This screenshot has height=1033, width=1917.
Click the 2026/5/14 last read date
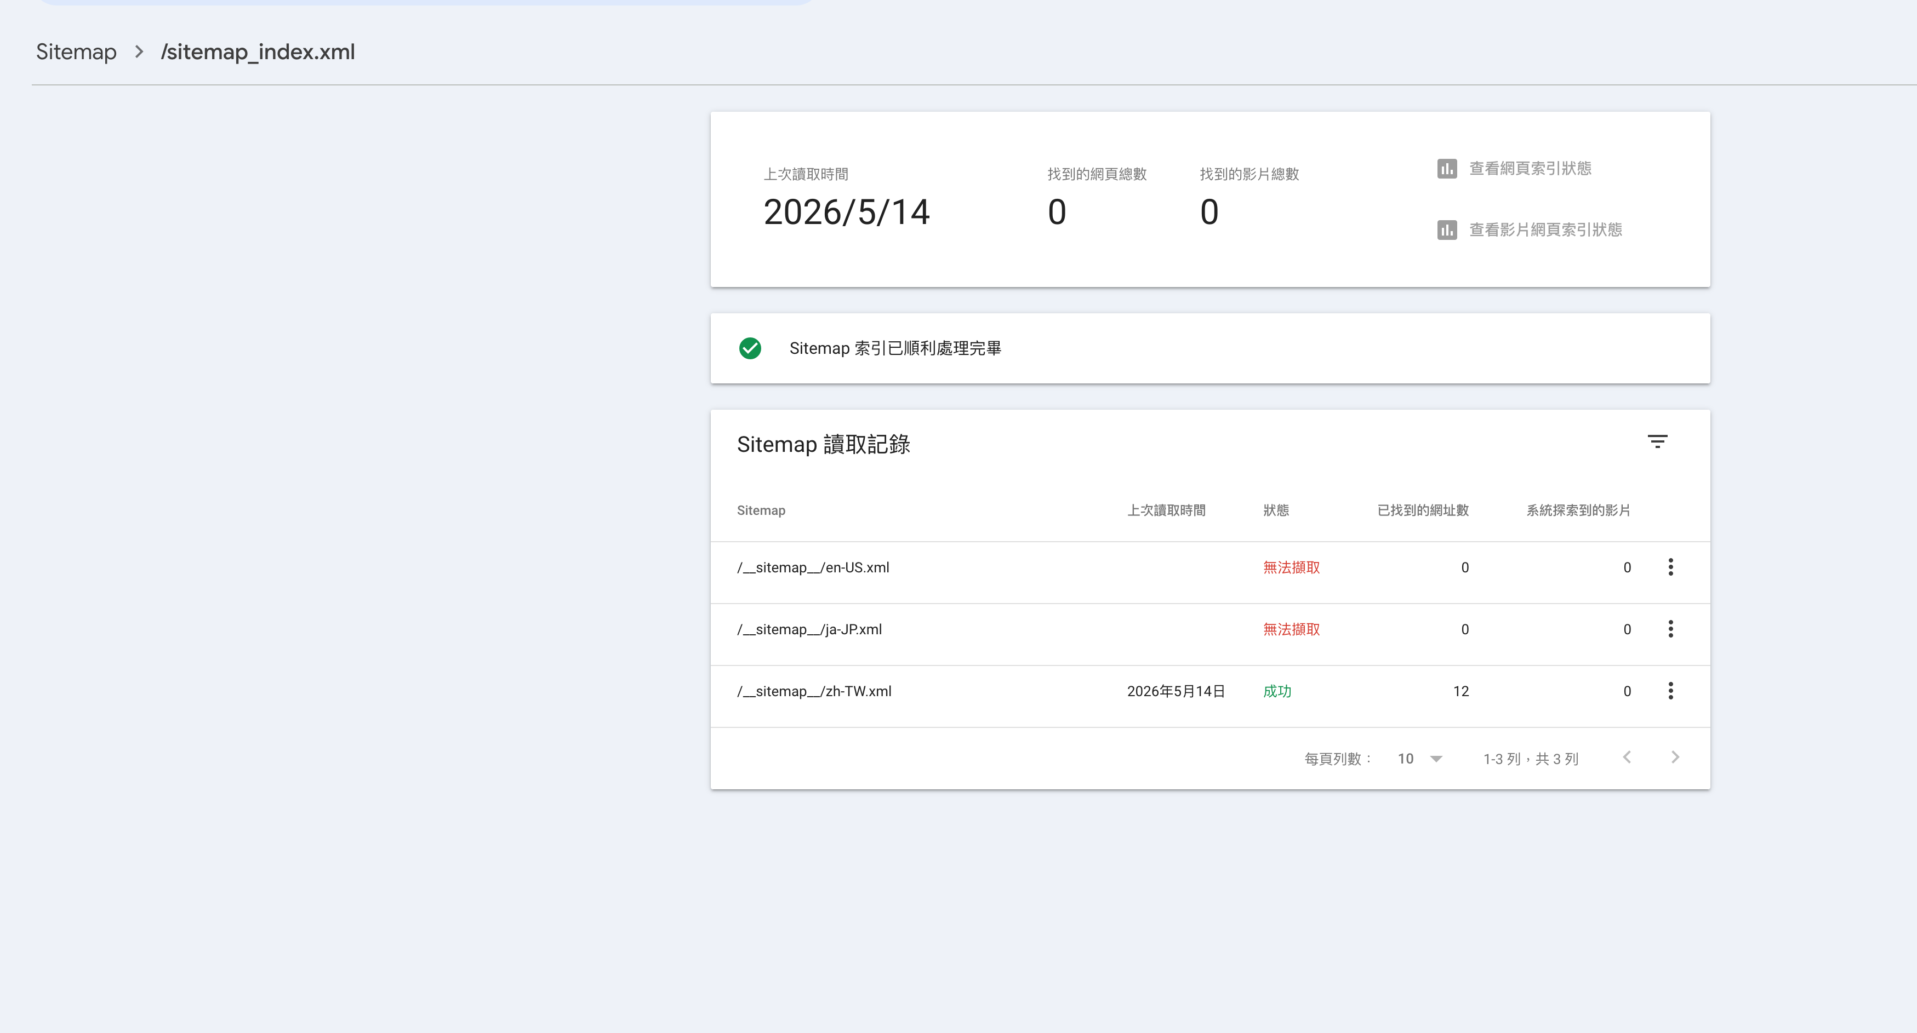[x=846, y=212]
